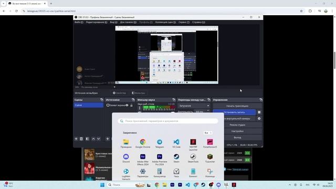Pop out the Управление dock panel
The height and width of the screenshot is (189, 336).
point(261,100)
